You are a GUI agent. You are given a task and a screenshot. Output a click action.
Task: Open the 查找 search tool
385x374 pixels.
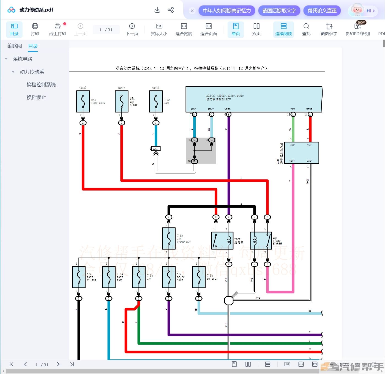coord(306,29)
